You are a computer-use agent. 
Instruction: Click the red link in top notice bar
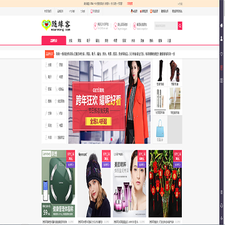pos(129,3)
